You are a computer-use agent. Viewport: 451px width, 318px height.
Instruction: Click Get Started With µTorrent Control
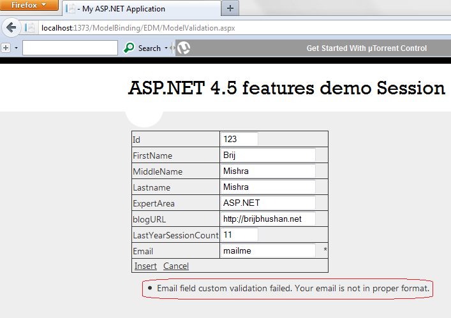click(366, 48)
